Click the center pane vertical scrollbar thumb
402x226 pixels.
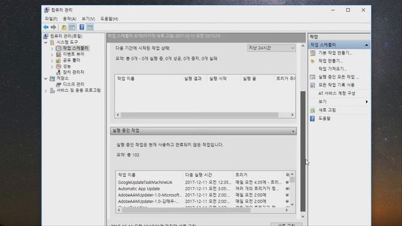coord(303,151)
